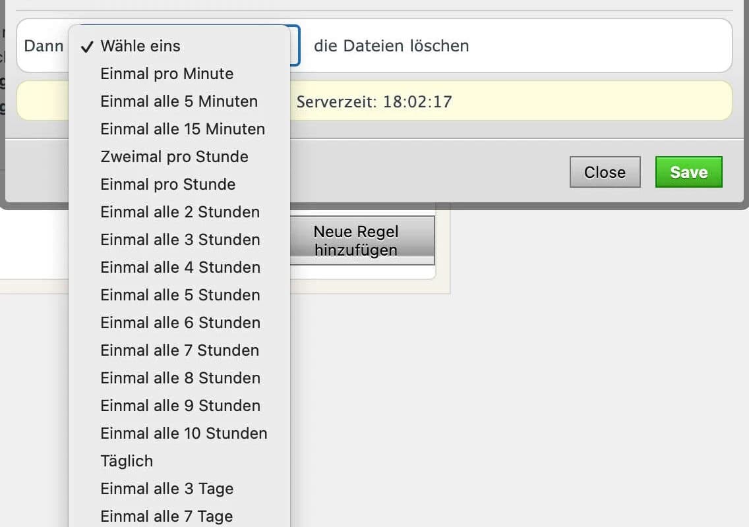Re-select the checked "Wähle eins" entry
Image resolution: width=749 pixels, height=527 pixels.
coord(139,46)
